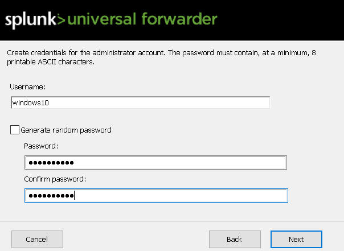
Task: Enable the Generate random password checkbox
Action: tap(15, 130)
